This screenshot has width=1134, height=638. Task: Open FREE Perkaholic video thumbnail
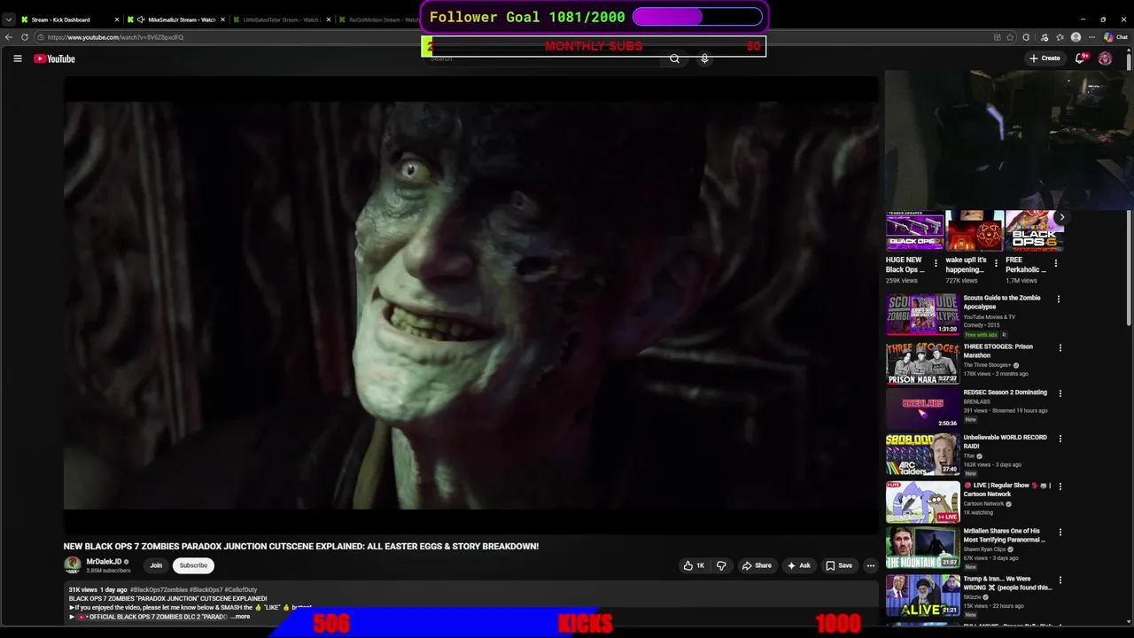[x=1034, y=230]
